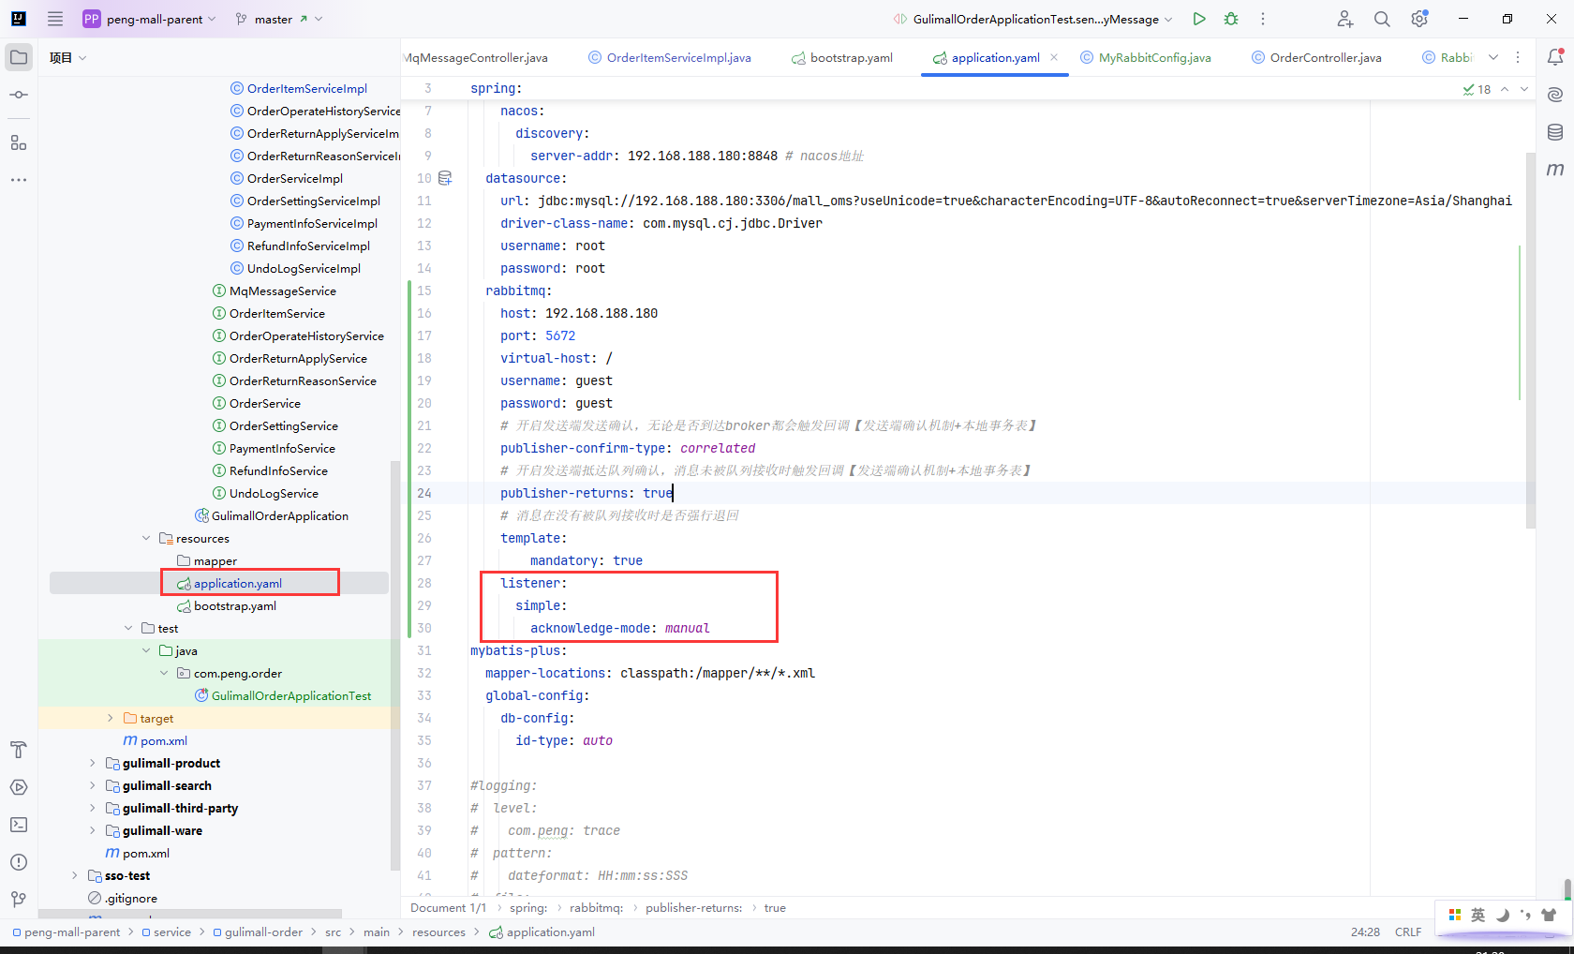The width and height of the screenshot is (1574, 954).
Task: Collapse the com.peng.order test package
Action: 164,673
